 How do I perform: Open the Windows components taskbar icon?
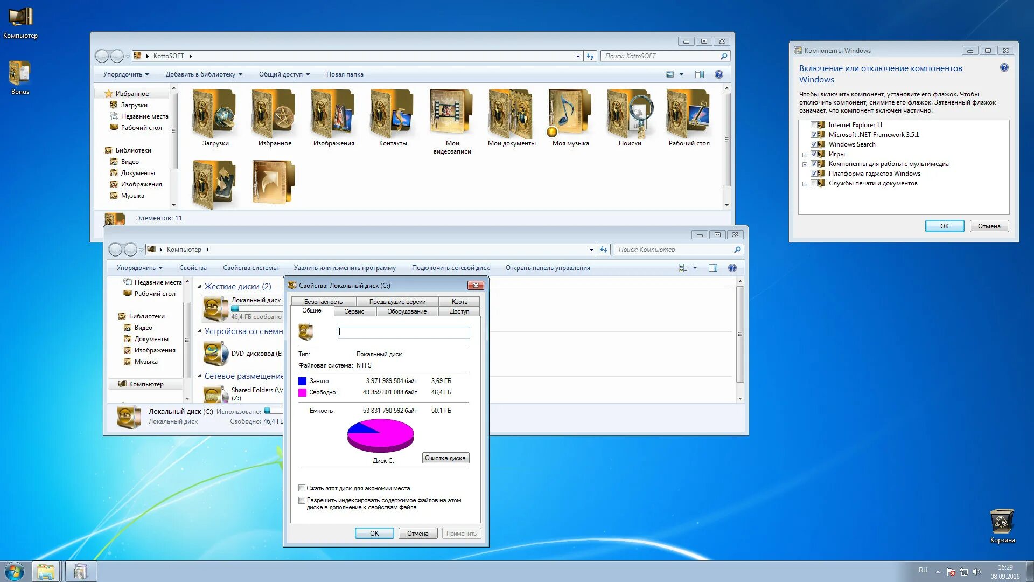(x=81, y=571)
